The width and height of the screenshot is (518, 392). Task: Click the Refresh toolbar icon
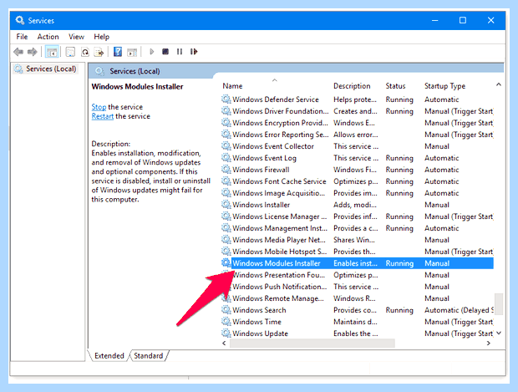85,52
